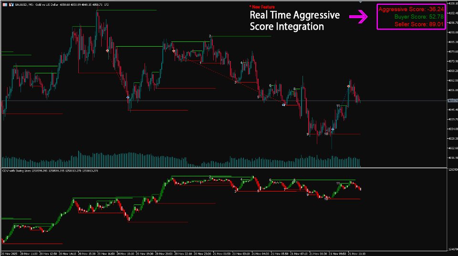Viewport: 458px width, 256px height.
Task: Select the Buyer Score 52.78 label
Action: 419,17
